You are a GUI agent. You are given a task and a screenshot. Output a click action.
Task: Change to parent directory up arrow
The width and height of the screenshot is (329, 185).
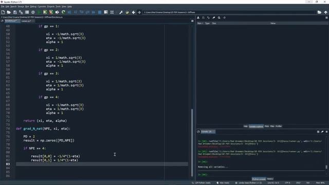(x=325, y=12)
